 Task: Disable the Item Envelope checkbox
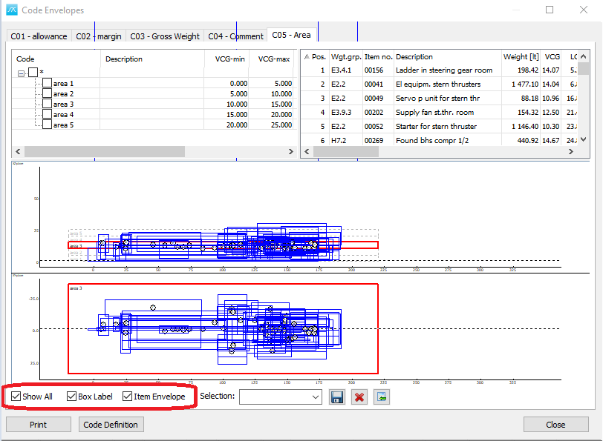click(128, 397)
